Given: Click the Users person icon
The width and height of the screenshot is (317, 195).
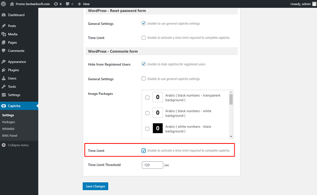Looking at the screenshot, I should click(4, 78).
